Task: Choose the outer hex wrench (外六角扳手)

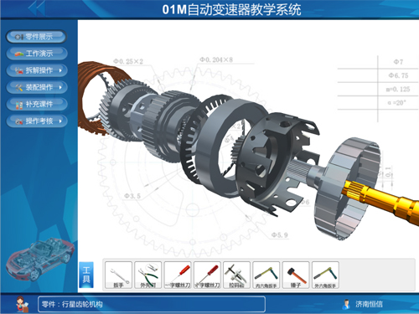Action: [325, 275]
